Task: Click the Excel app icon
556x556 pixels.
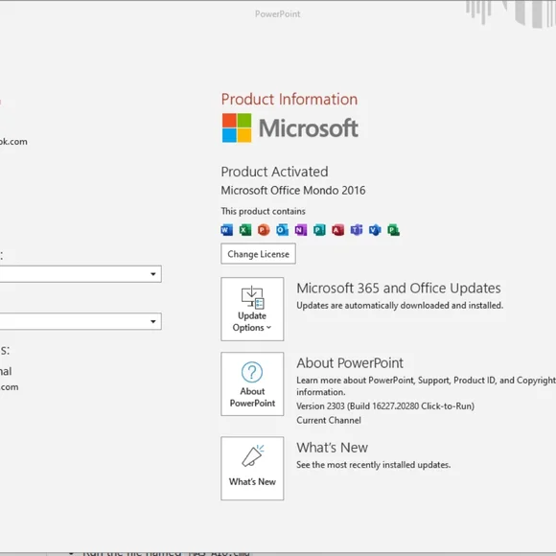Action: pos(245,230)
